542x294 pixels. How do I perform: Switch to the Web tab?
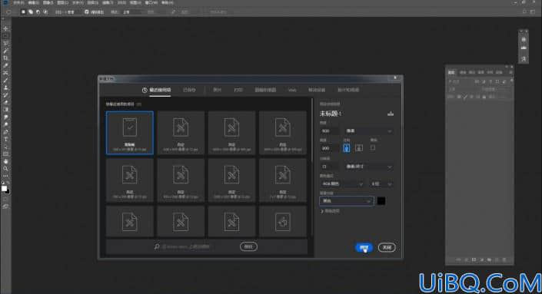pos(292,90)
